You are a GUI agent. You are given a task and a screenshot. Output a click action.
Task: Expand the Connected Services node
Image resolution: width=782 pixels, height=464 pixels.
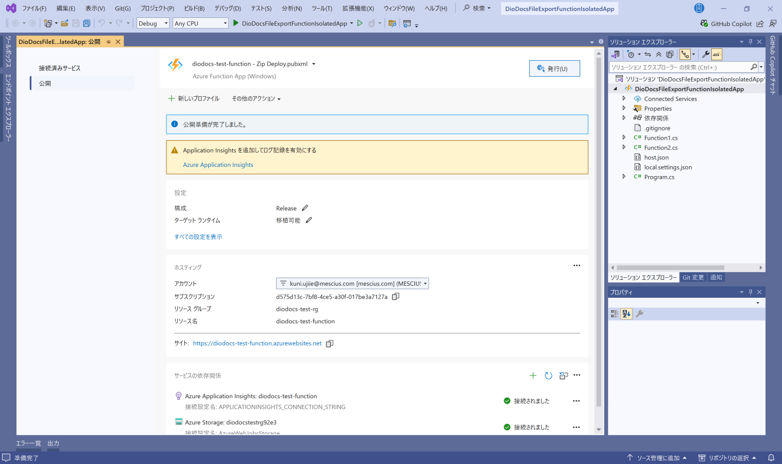pyautogui.click(x=624, y=99)
